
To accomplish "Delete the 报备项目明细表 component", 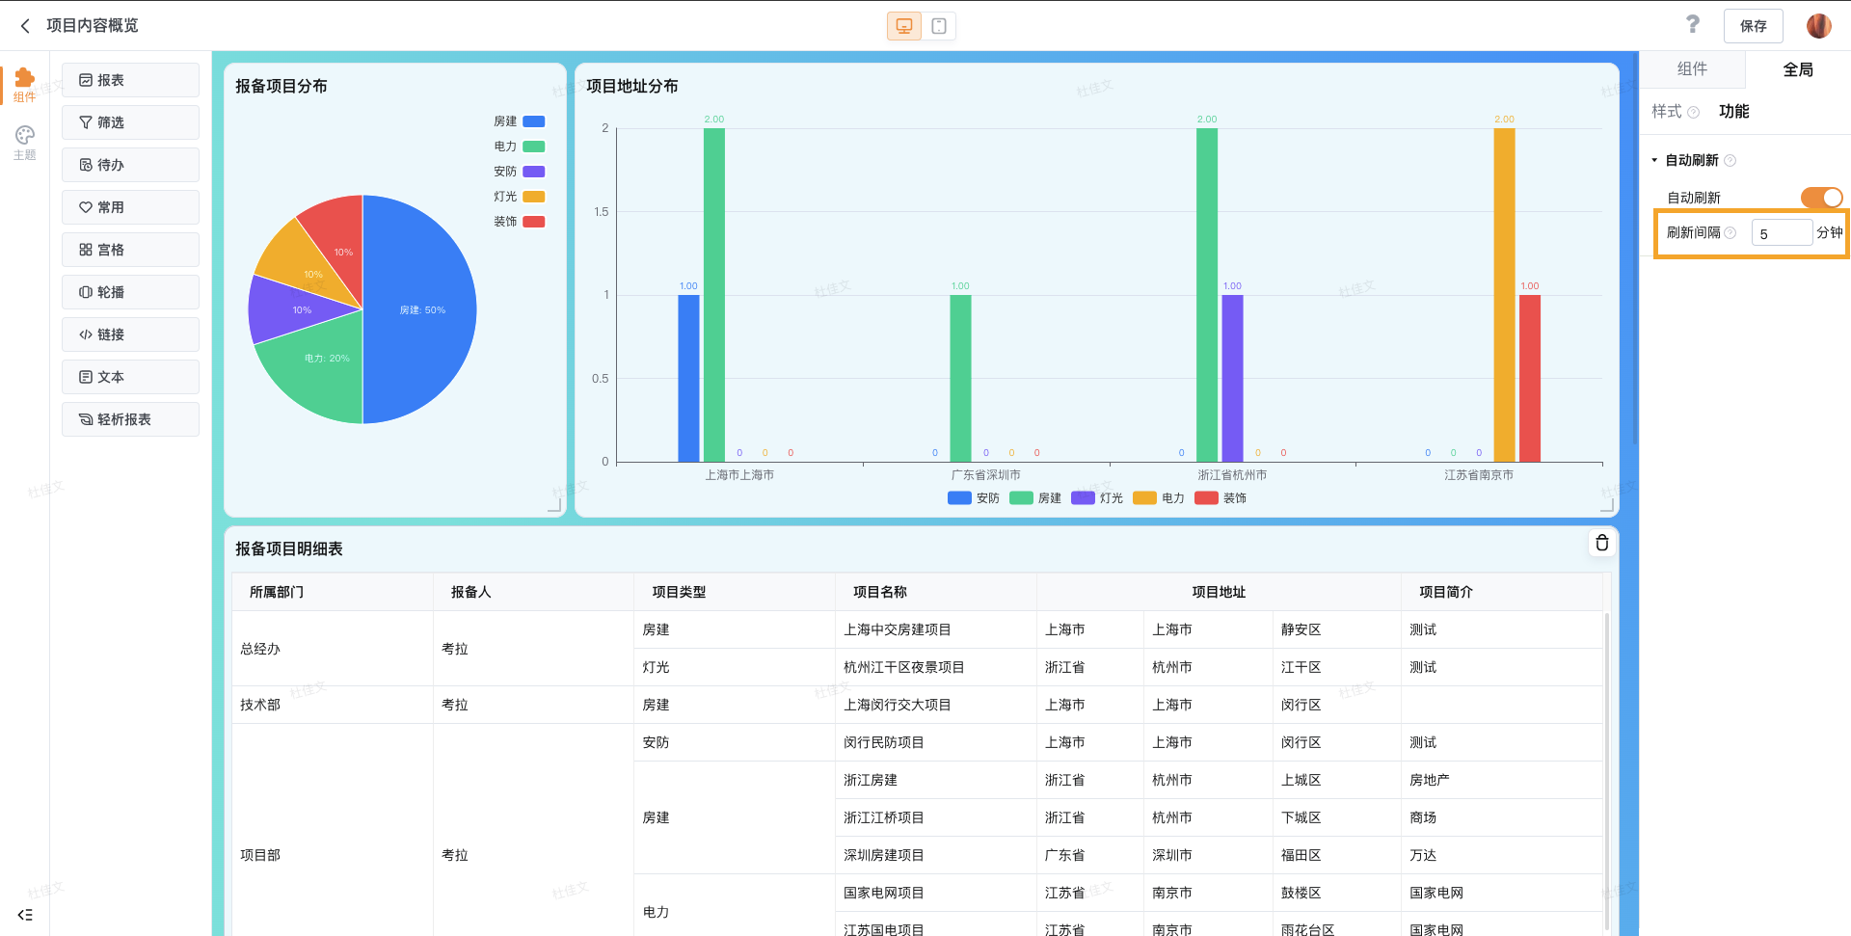I will click(x=1601, y=543).
